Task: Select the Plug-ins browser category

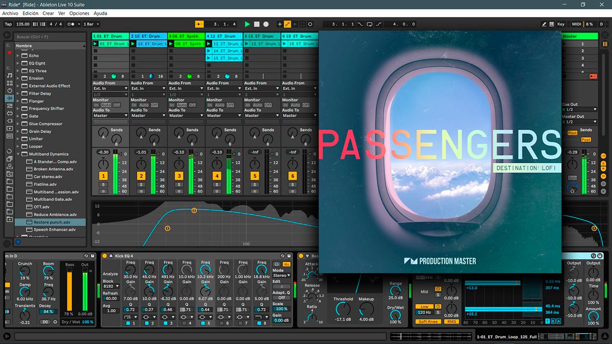Action: pyautogui.click(x=9, y=121)
